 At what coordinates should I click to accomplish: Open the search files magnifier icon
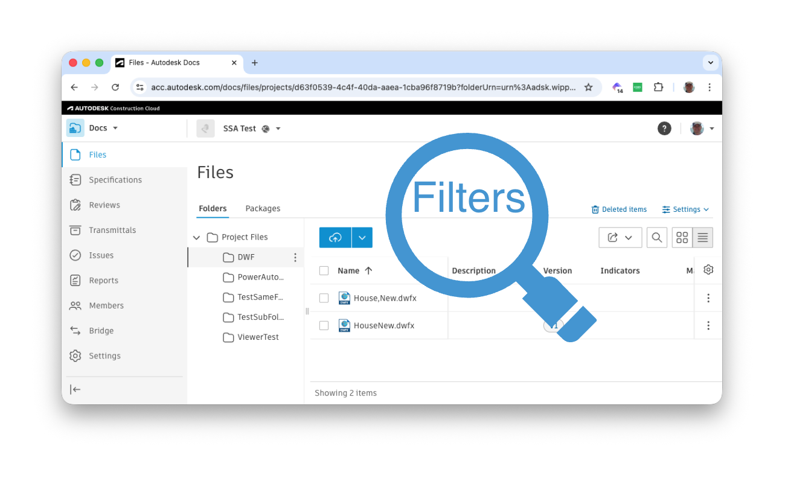pyautogui.click(x=656, y=238)
